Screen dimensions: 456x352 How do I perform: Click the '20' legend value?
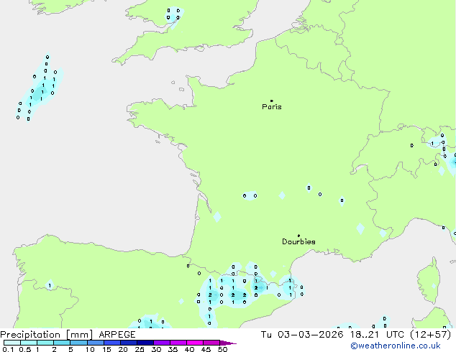(123, 349)
